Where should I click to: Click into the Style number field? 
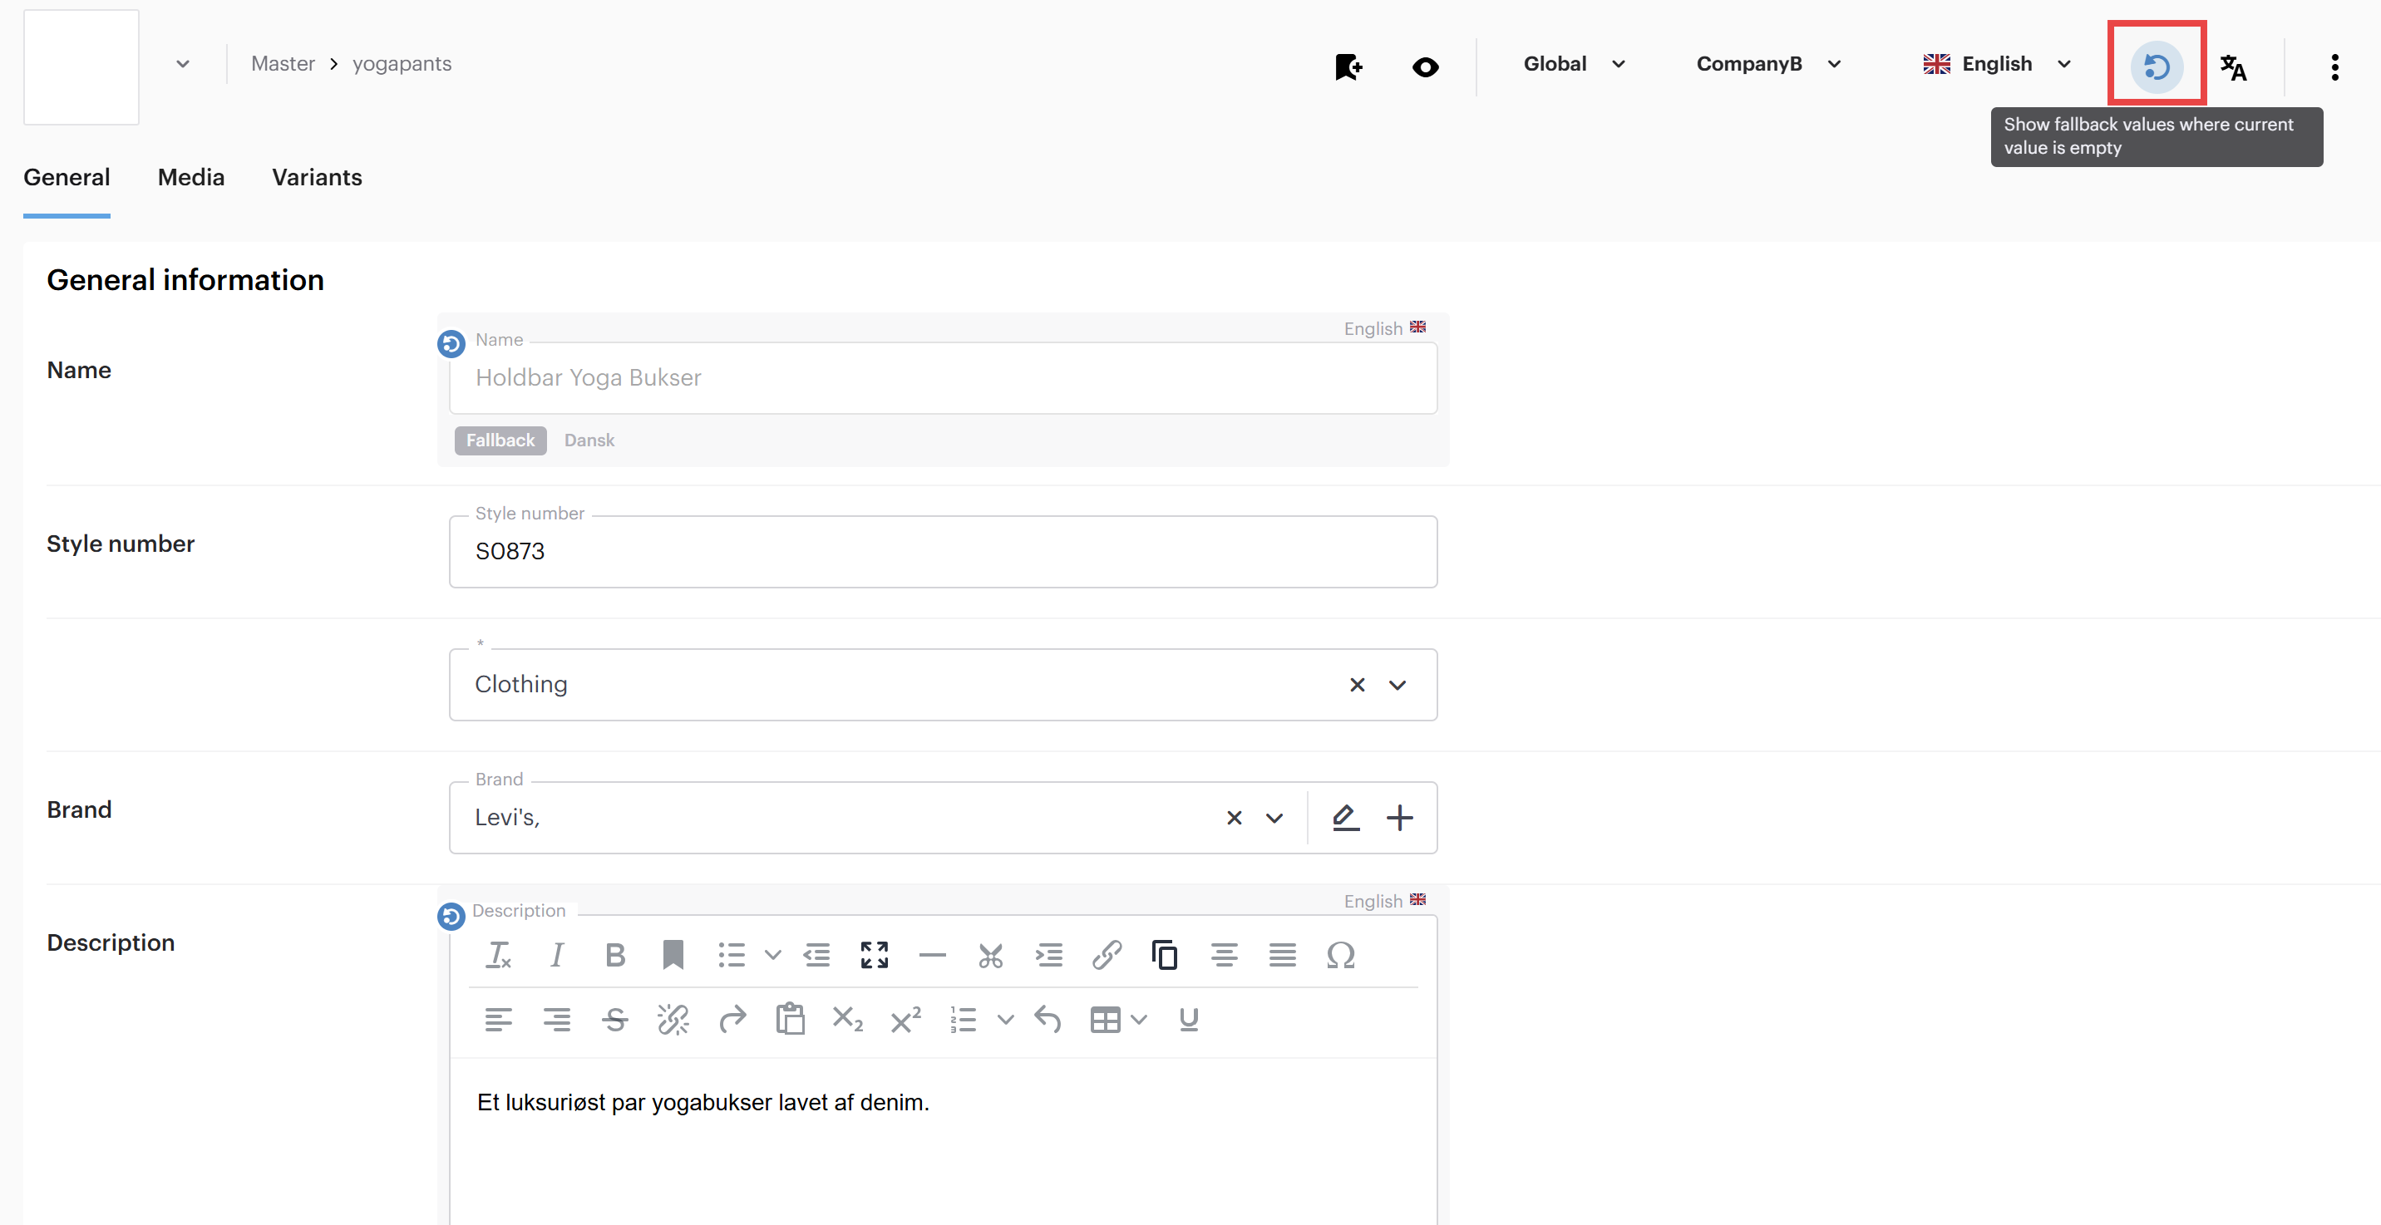(x=942, y=552)
